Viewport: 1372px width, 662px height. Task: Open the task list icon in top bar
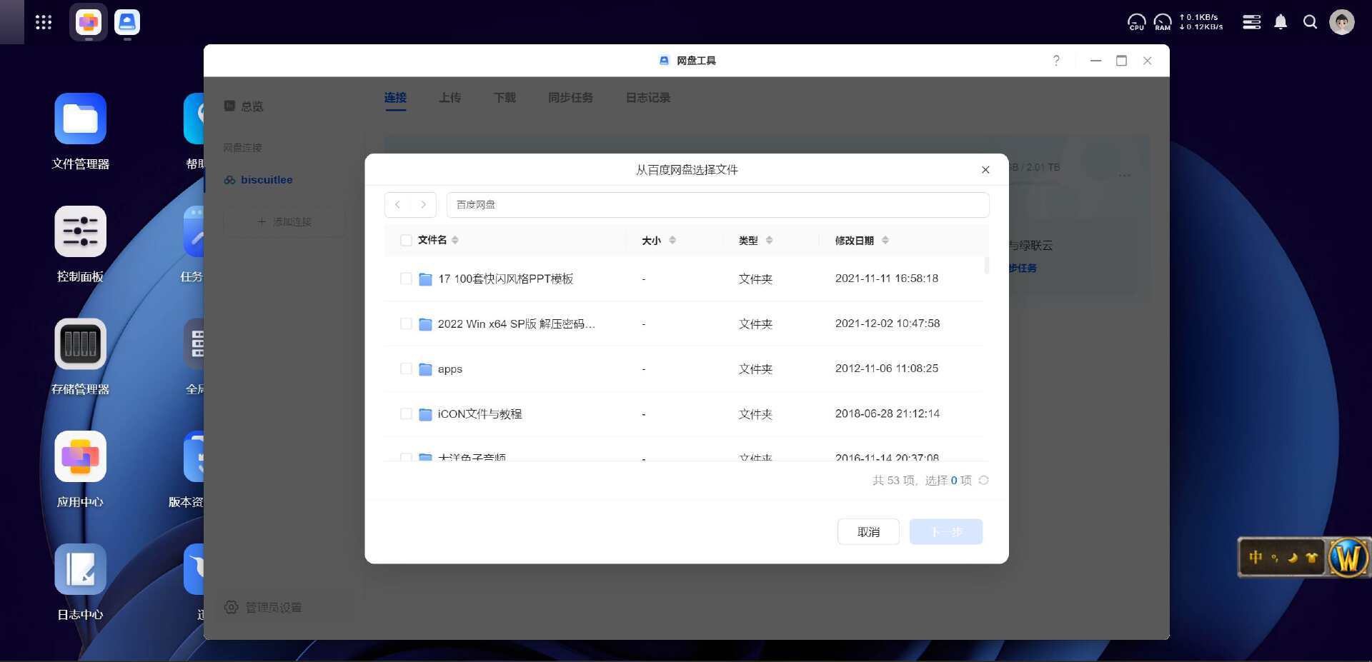pos(1251,22)
